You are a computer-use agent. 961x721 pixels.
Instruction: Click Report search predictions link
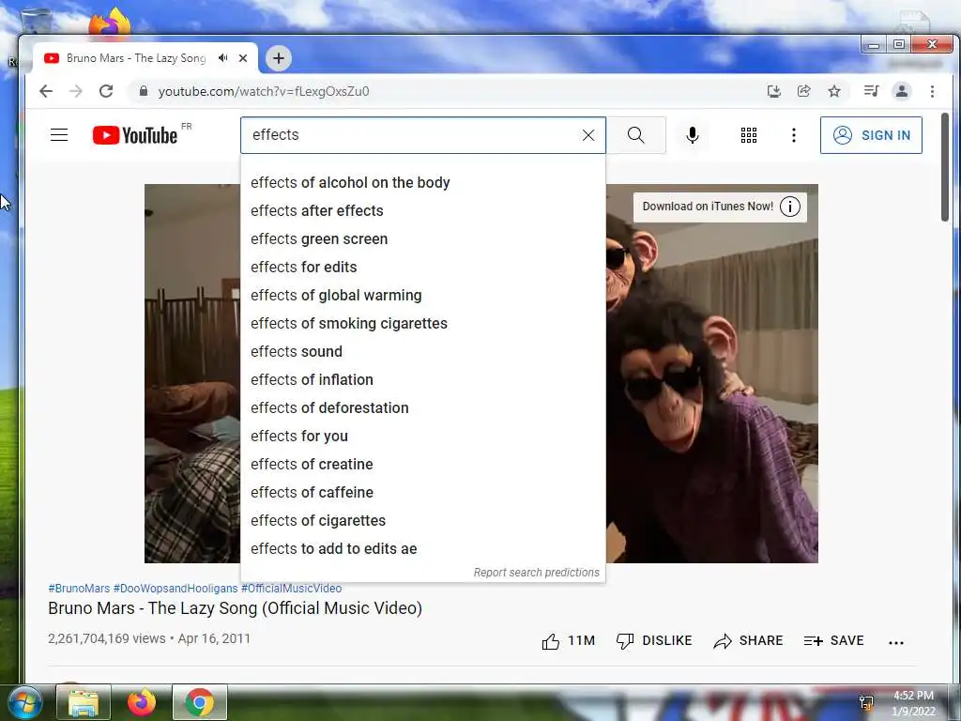coord(536,573)
